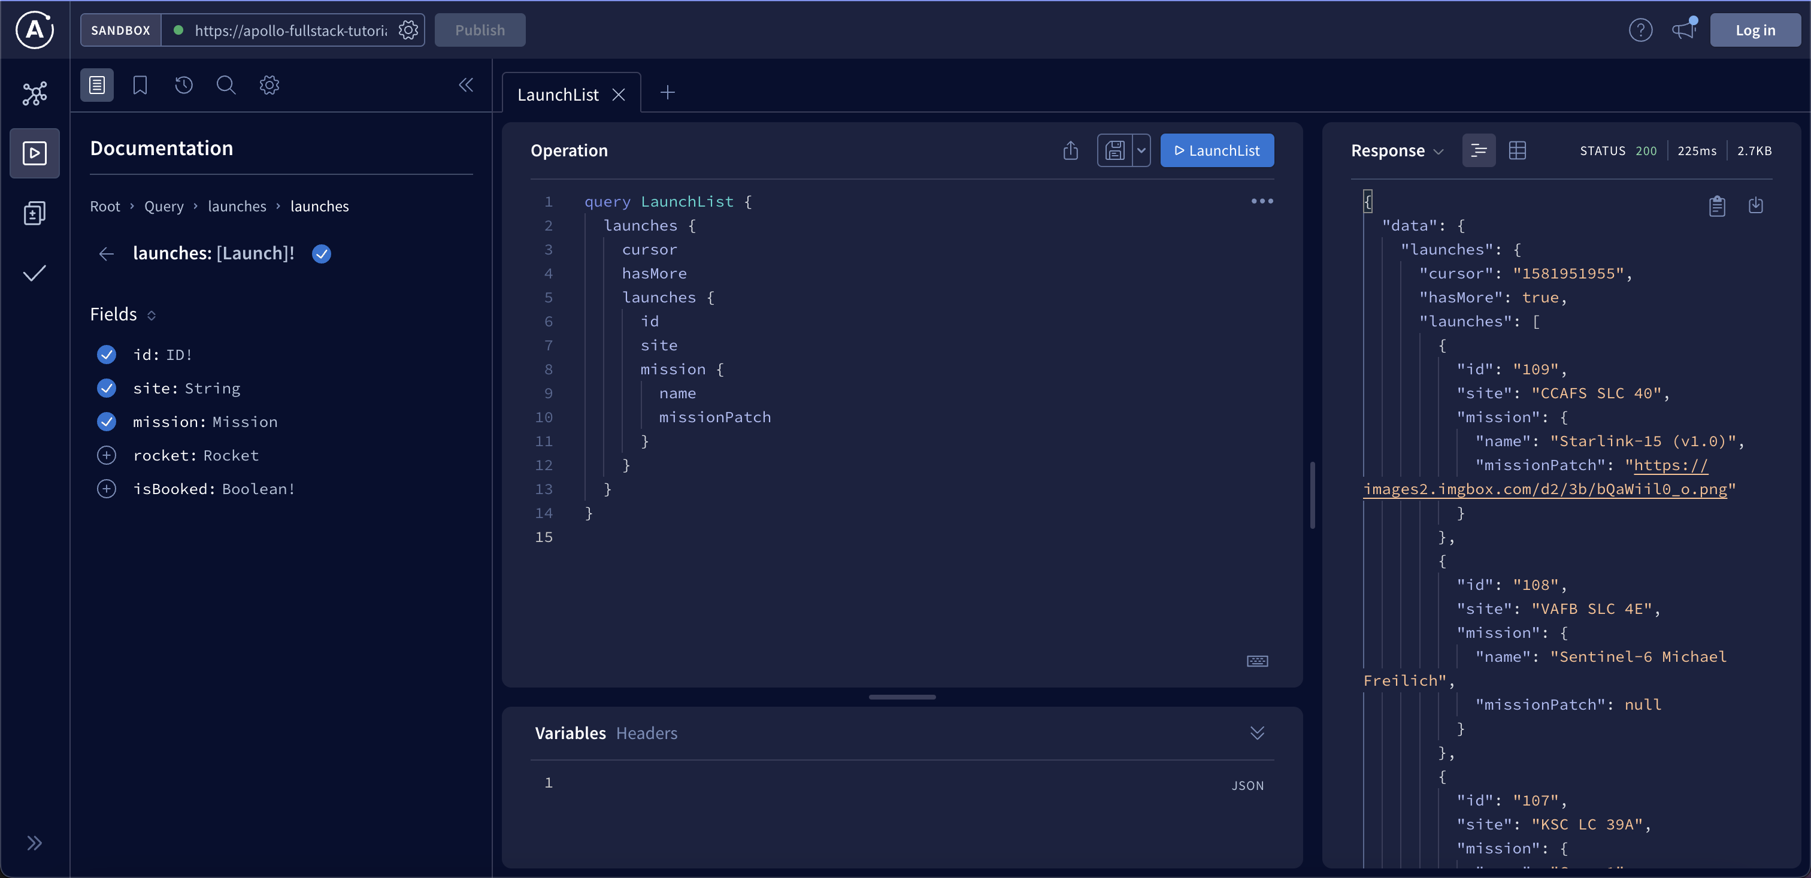Click 'missionPatch' on line 10 of the query

point(714,417)
